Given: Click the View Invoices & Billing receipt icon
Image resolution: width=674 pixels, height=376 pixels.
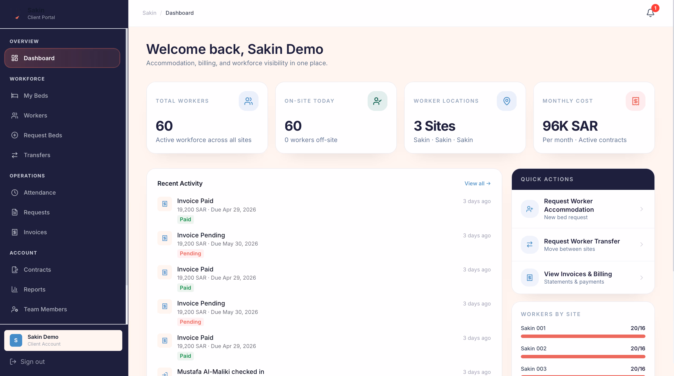Looking at the screenshot, I should (530, 278).
